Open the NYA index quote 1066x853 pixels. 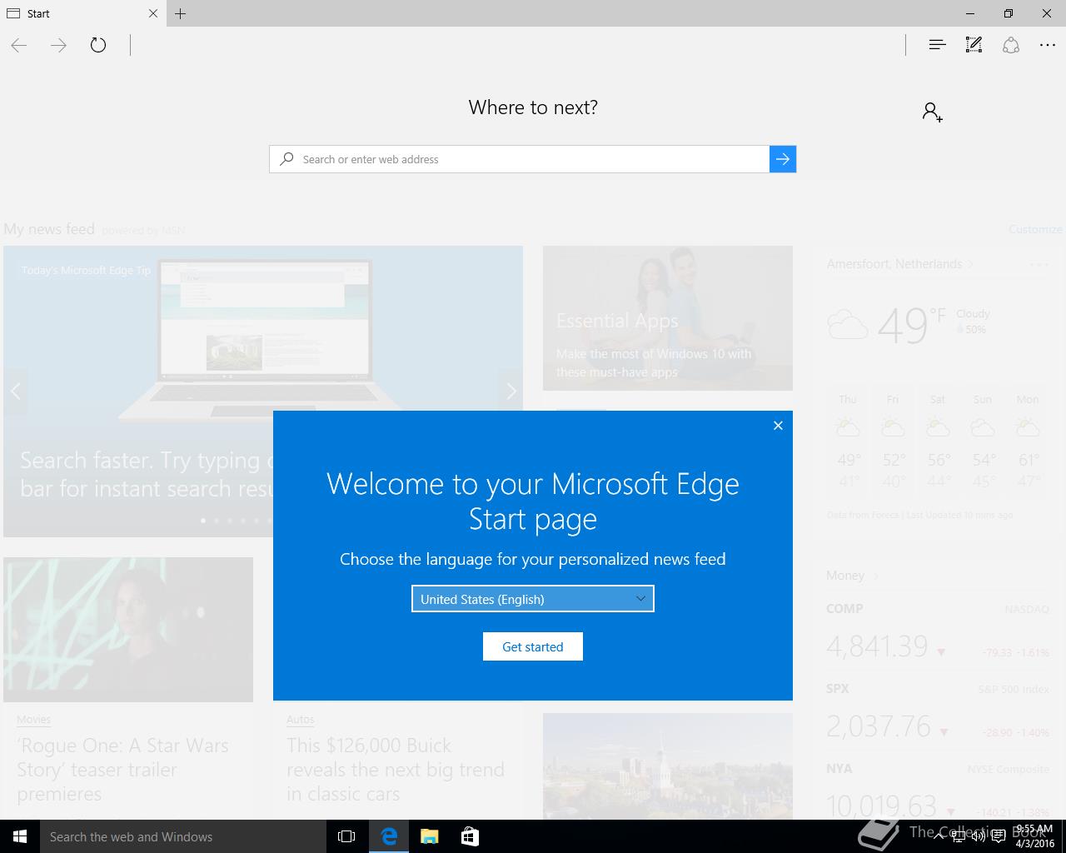[938, 790]
